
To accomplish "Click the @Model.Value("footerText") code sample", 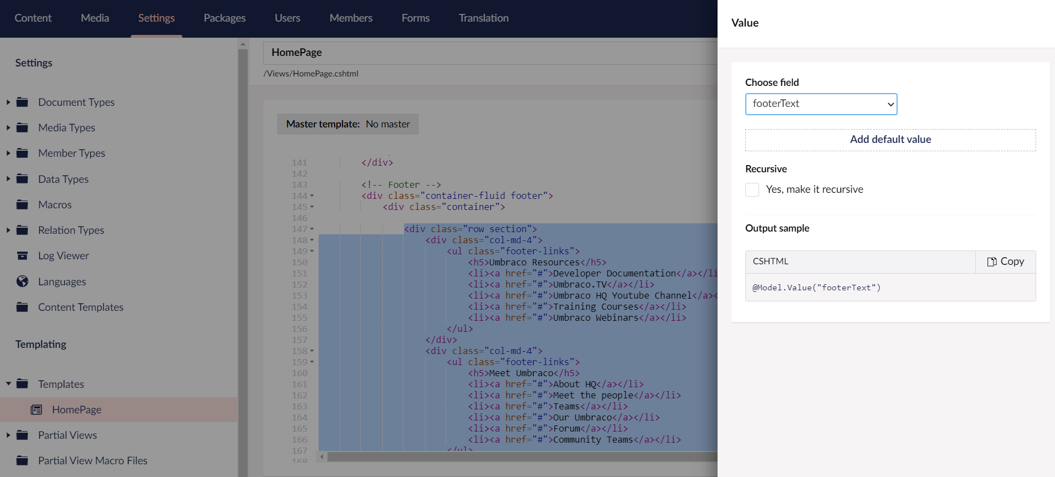I will [816, 288].
